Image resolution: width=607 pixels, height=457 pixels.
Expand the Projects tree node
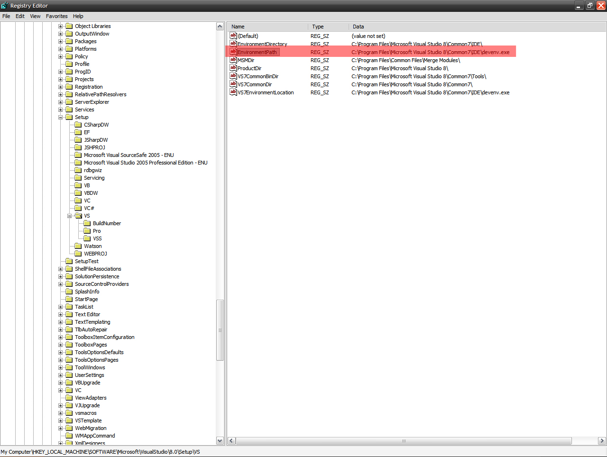click(x=61, y=79)
